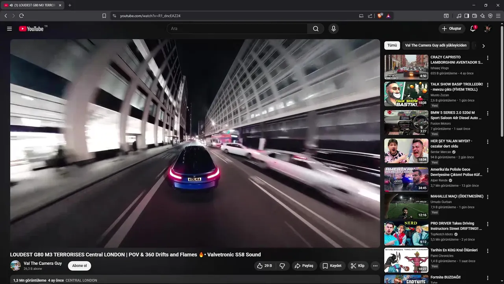The image size is (504, 284).
Task: Subscribe with the Abone ol button
Action: click(x=80, y=266)
